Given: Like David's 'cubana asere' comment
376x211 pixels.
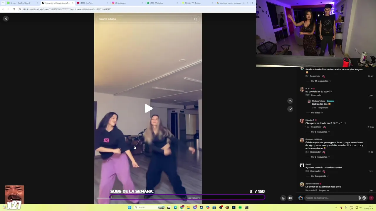Looking at the screenshot, I should [x=370, y=171].
